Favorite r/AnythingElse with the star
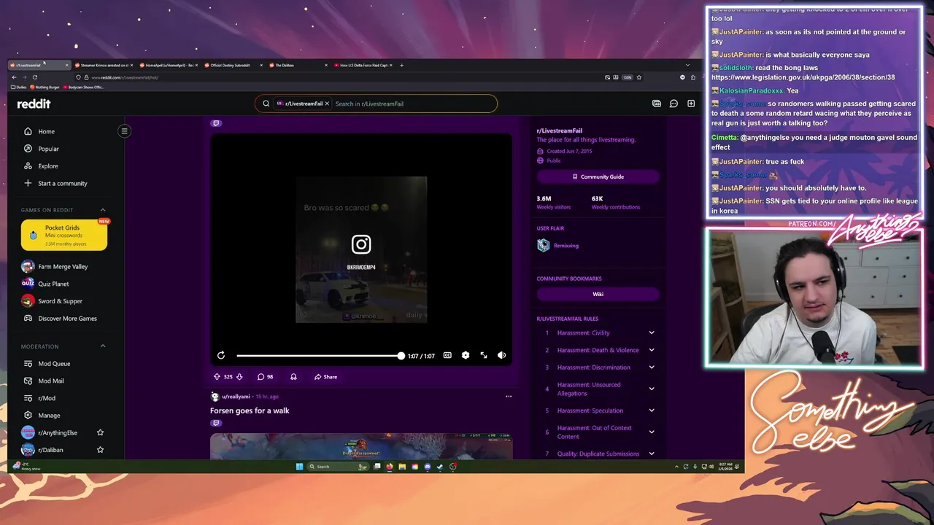The image size is (934, 525). point(100,433)
